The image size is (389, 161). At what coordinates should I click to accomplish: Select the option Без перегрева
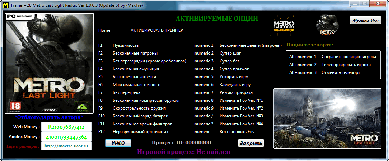(126, 92)
